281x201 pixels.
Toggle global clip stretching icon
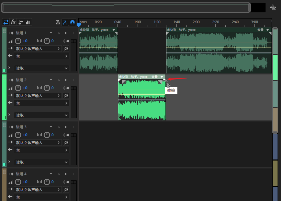[65, 22]
